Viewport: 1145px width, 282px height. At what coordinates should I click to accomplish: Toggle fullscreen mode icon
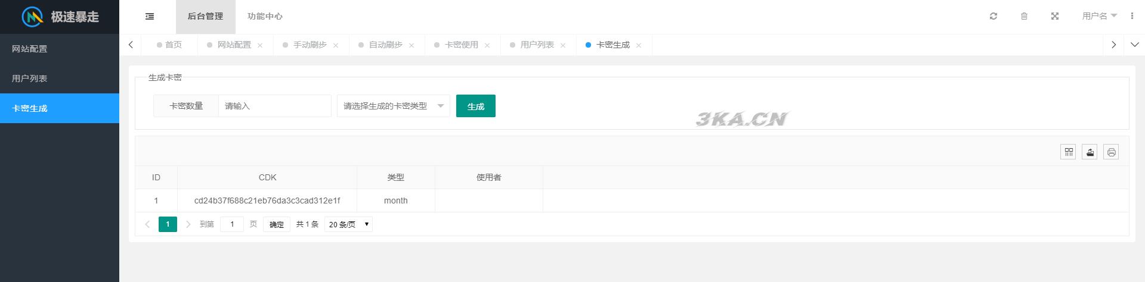[x=1054, y=17]
